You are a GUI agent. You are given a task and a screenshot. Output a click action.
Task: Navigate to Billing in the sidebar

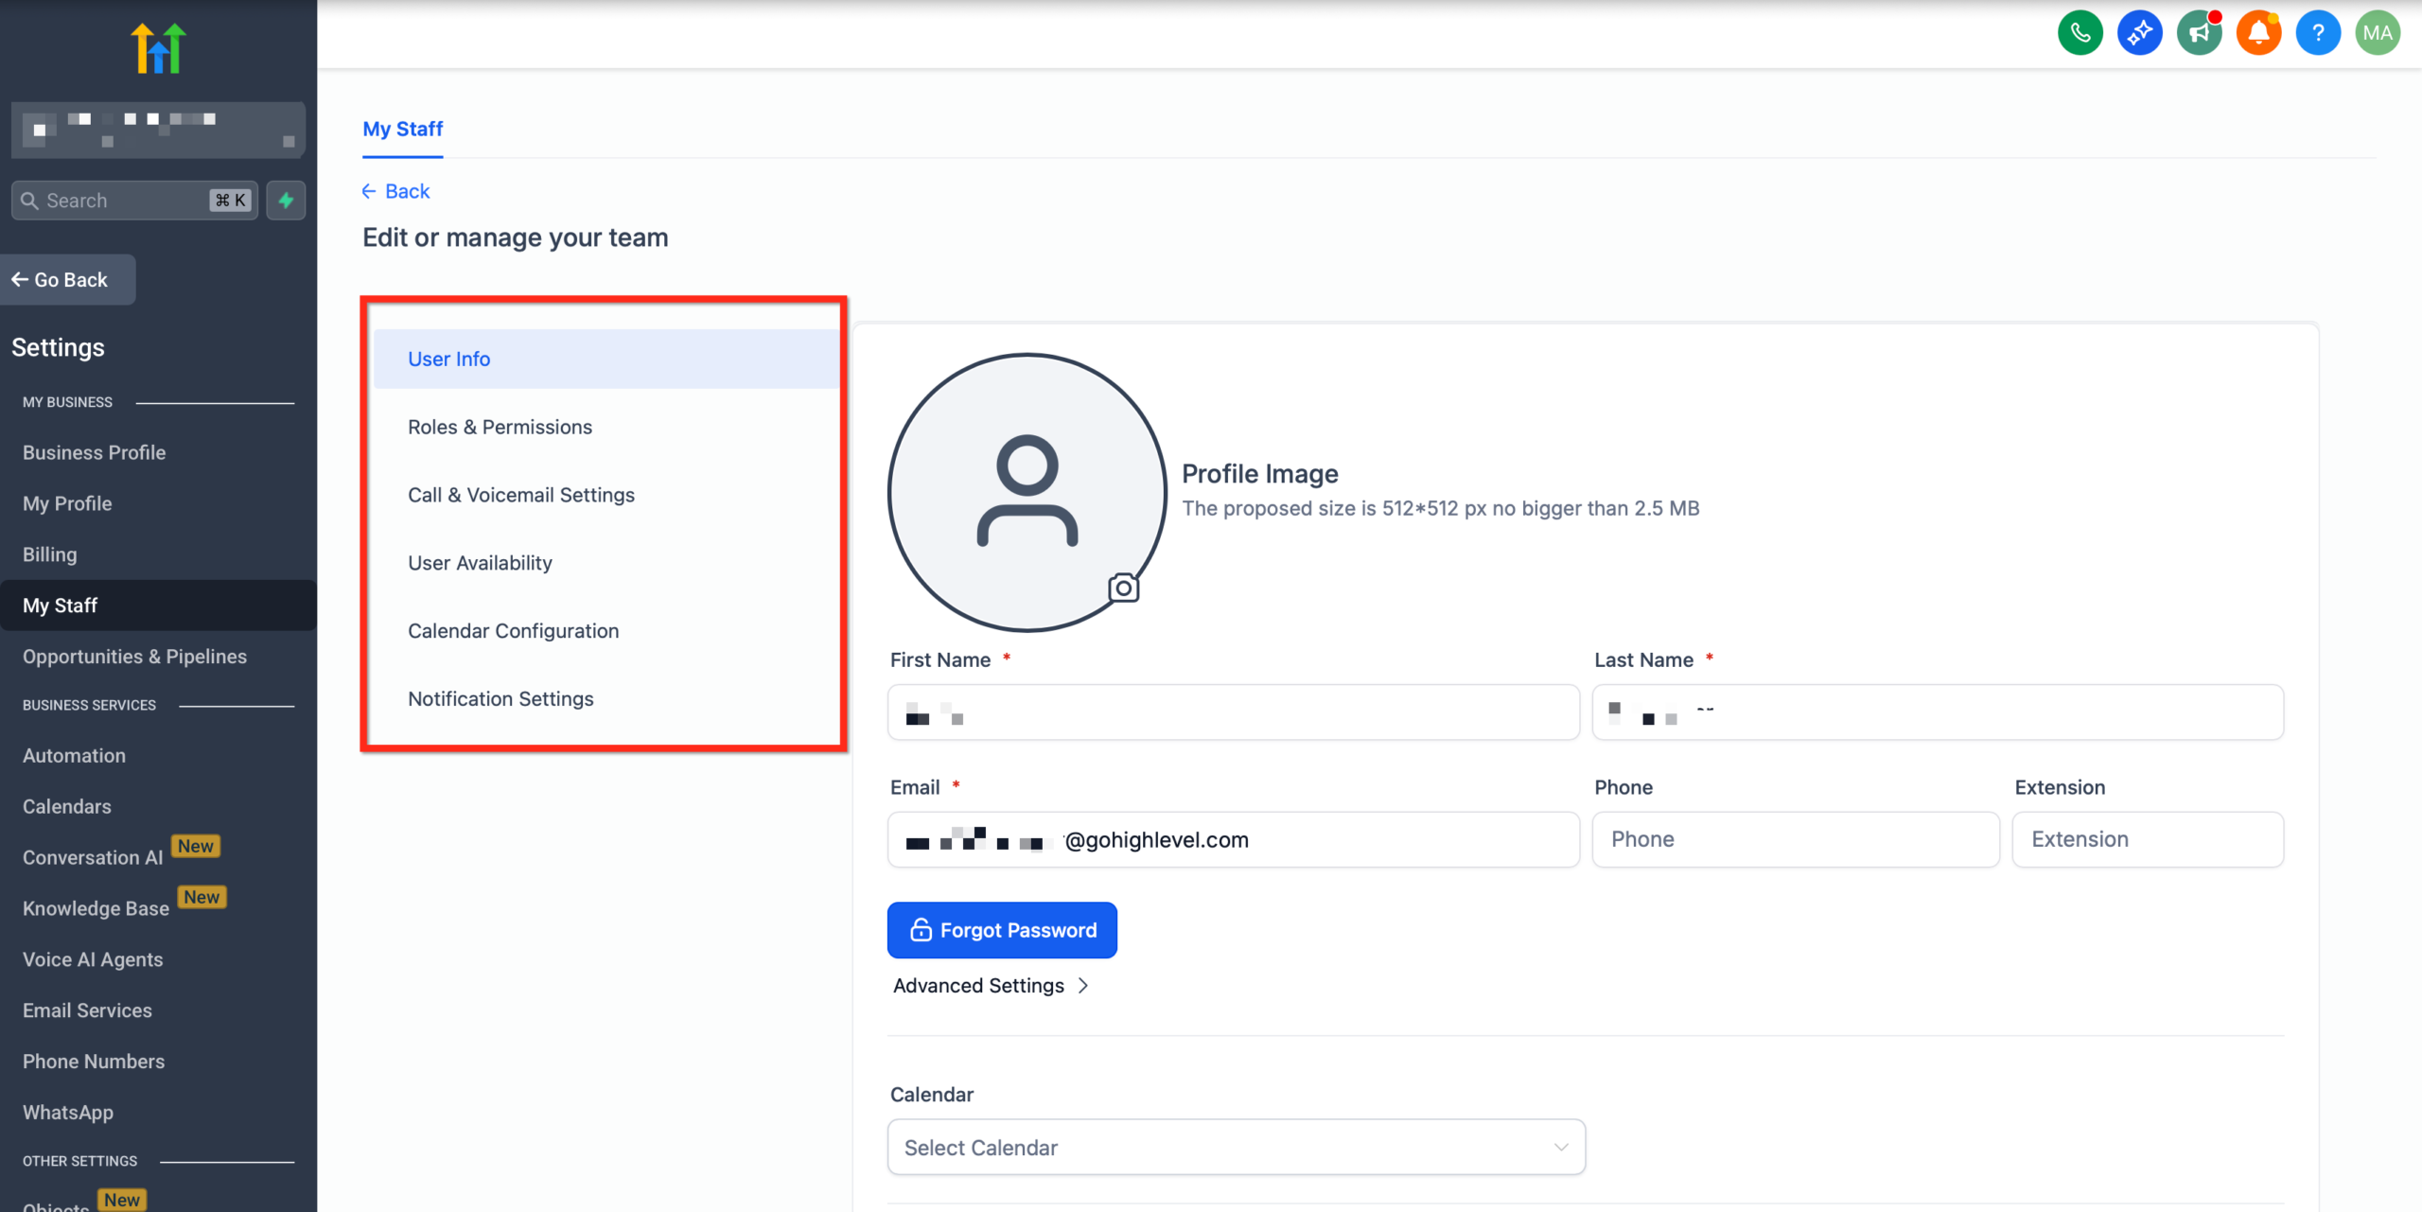tap(49, 553)
